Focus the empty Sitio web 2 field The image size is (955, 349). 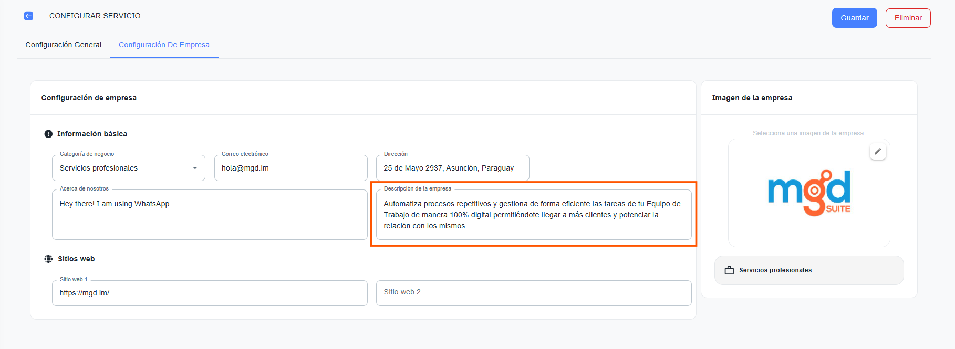533,292
